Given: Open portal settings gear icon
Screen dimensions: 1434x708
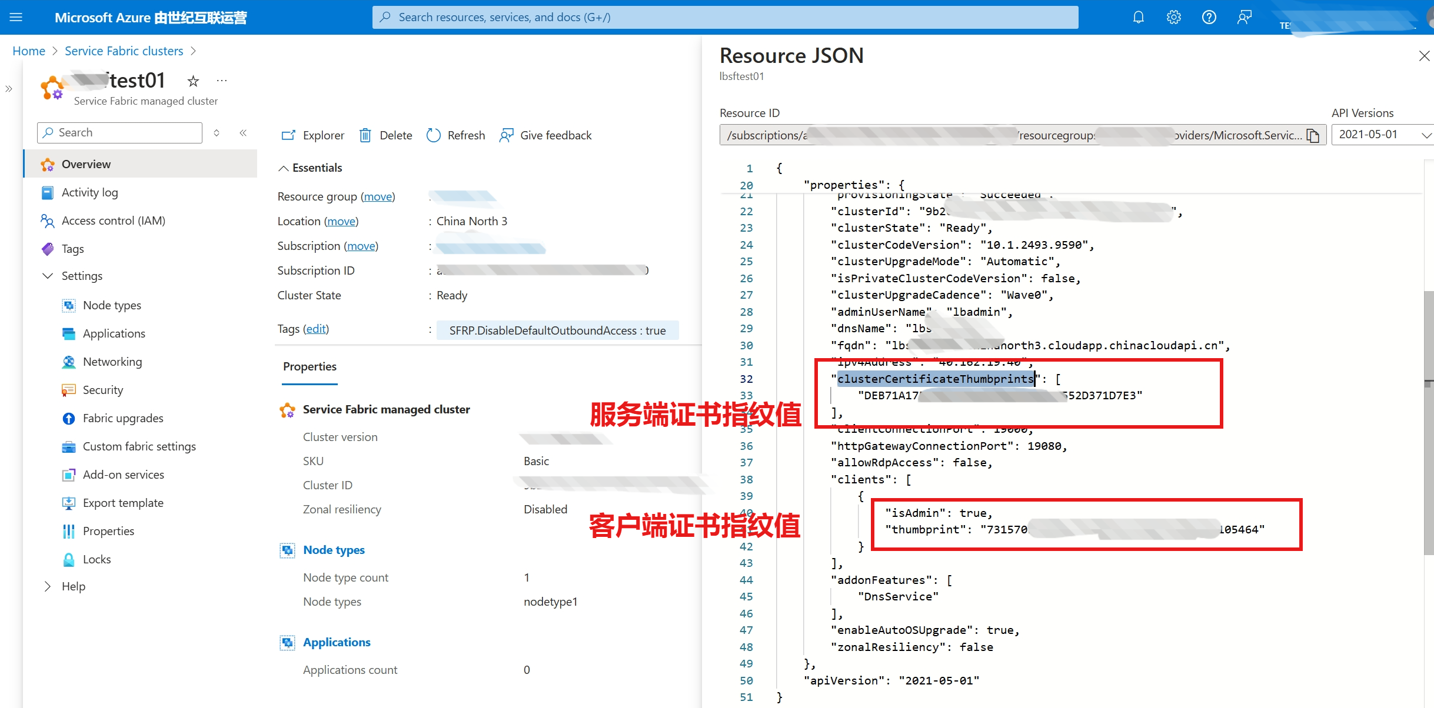Looking at the screenshot, I should 1173,17.
